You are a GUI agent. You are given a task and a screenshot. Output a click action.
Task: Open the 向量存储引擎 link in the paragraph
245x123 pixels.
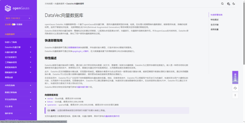[x=82, y=87]
